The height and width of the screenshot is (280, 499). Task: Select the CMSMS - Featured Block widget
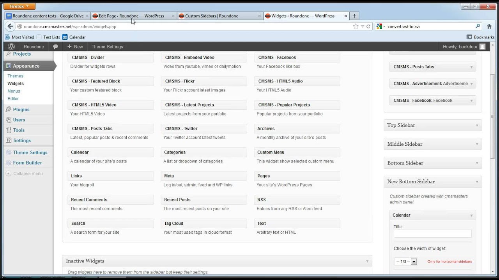(111, 81)
